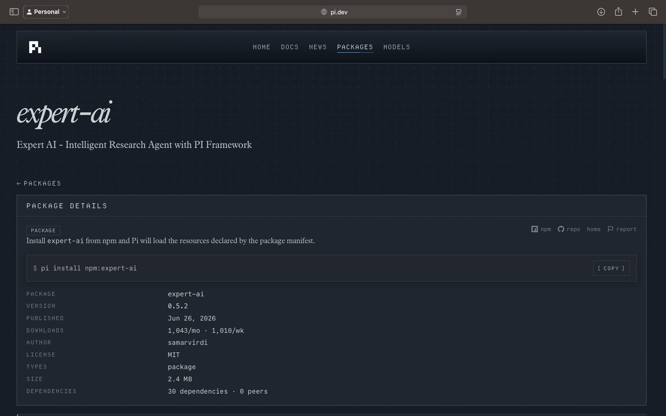
Task: Click the types value package
Action: point(182,367)
